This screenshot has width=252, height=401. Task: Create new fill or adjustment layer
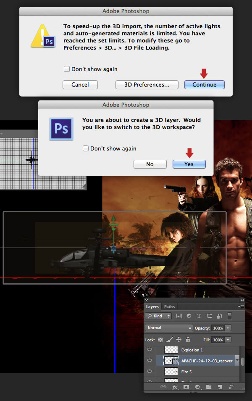point(197,387)
